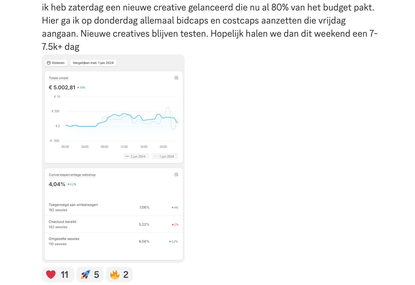Click the 4,04% conversion rate headline value
415x285 pixels.
[57, 184]
